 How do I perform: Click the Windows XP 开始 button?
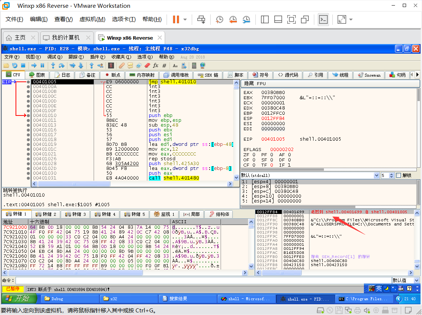pos(19,298)
